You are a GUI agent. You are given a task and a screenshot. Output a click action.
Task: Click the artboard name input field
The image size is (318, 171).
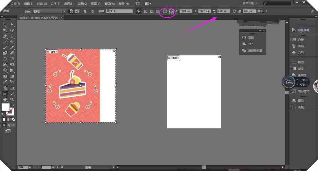[119, 11]
